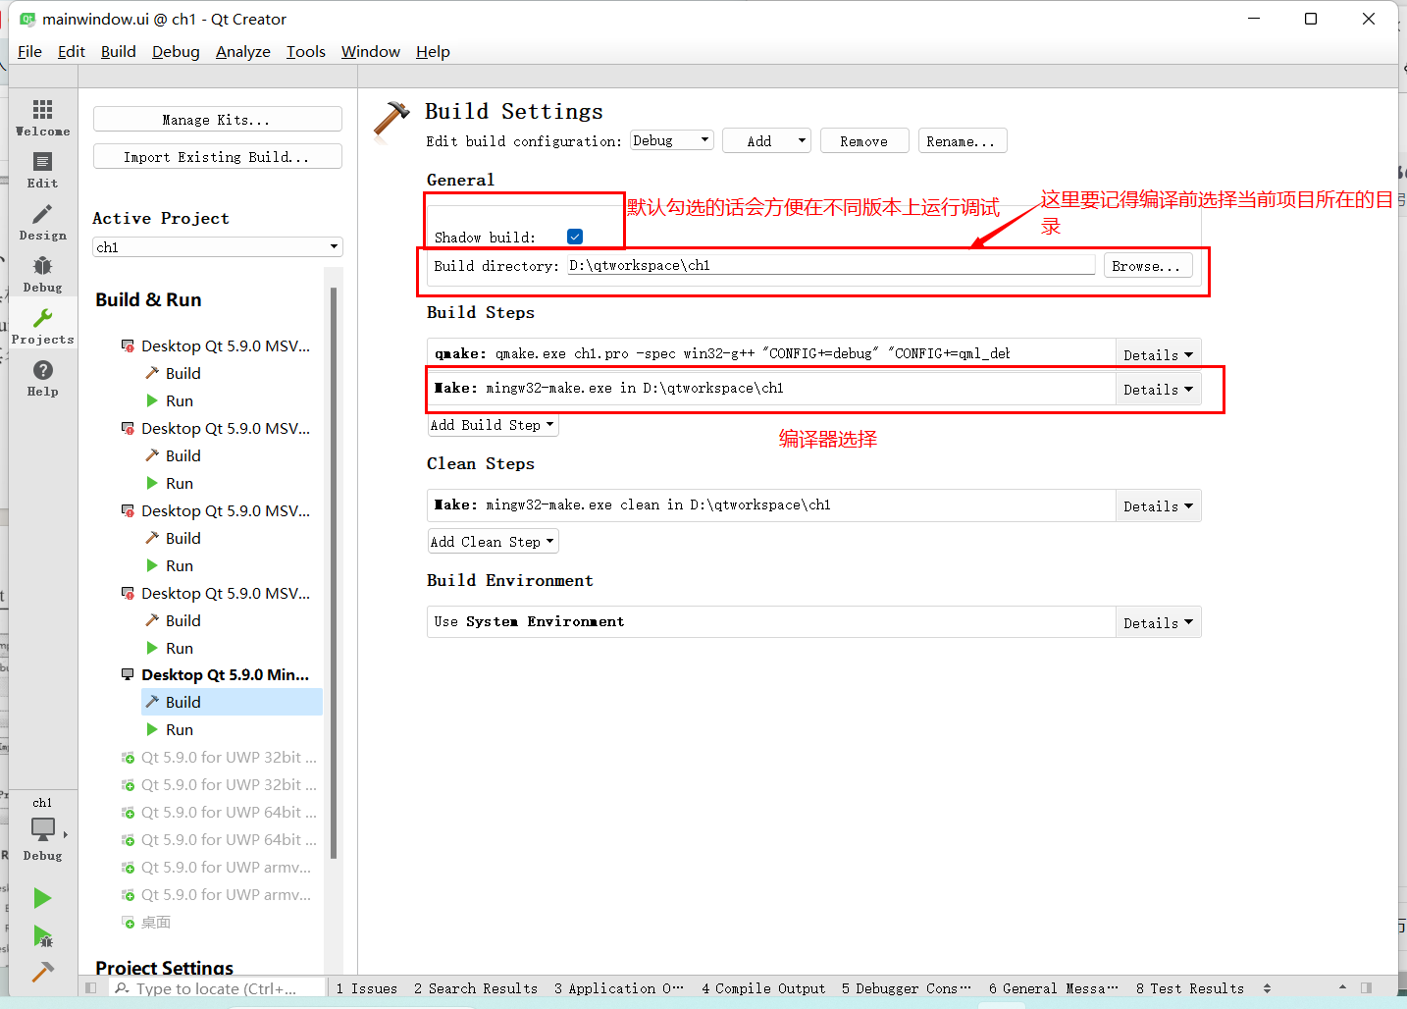Click Import Existing Build button
Image resolution: width=1407 pixels, height=1009 pixels.
click(x=217, y=156)
